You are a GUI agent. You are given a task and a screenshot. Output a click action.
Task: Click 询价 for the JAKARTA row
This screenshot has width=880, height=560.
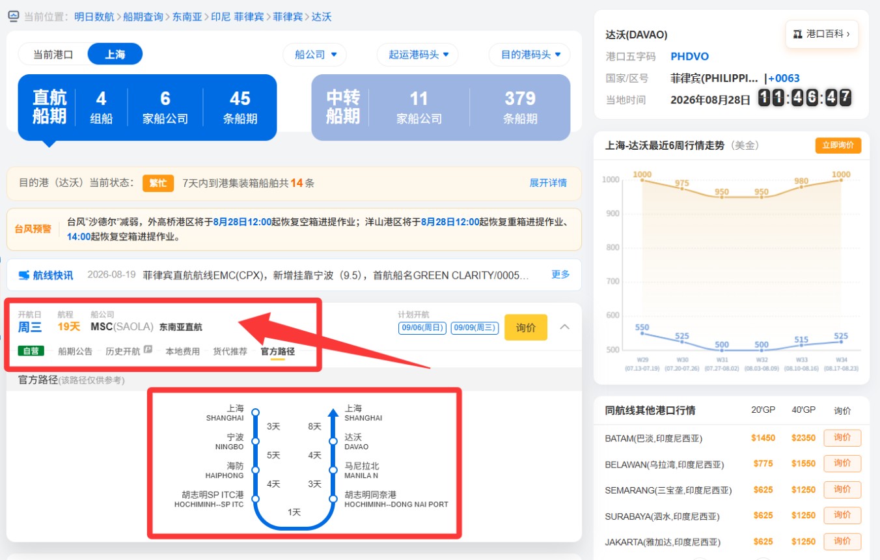842,542
